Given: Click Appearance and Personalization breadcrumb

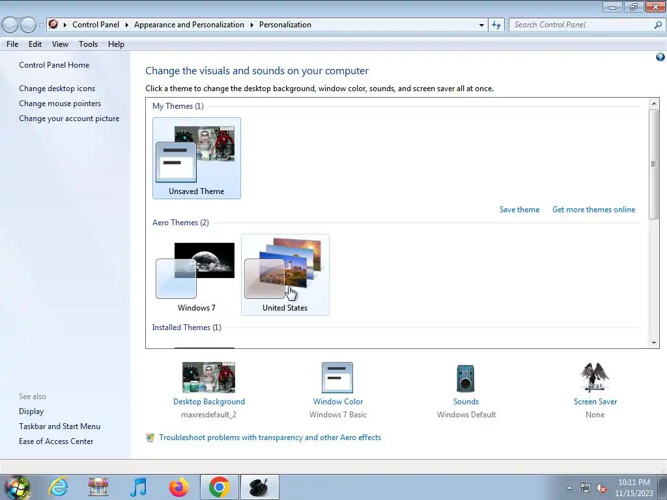Looking at the screenshot, I should [189, 25].
